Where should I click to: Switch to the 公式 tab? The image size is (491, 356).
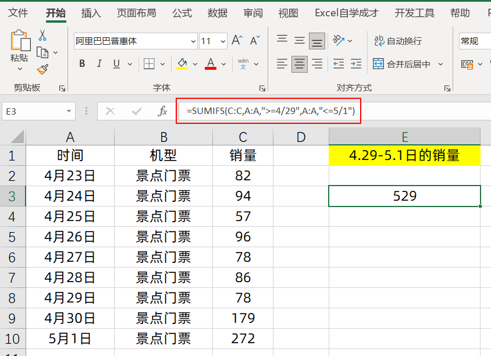coord(182,13)
